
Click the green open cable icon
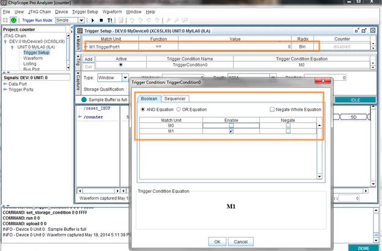[x=13, y=20]
